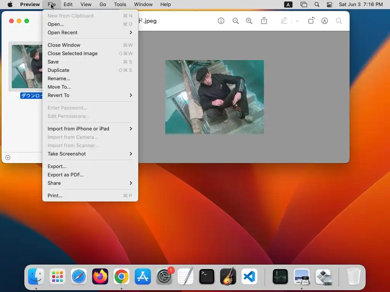The image size is (390, 292).
Task: Open the Window menu
Action: [x=143, y=5]
